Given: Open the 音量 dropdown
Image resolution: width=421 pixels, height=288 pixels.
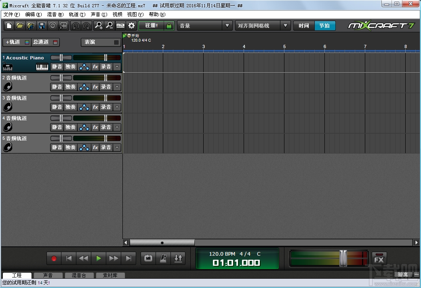Looking at the screenshot, I should click(228, 25).
